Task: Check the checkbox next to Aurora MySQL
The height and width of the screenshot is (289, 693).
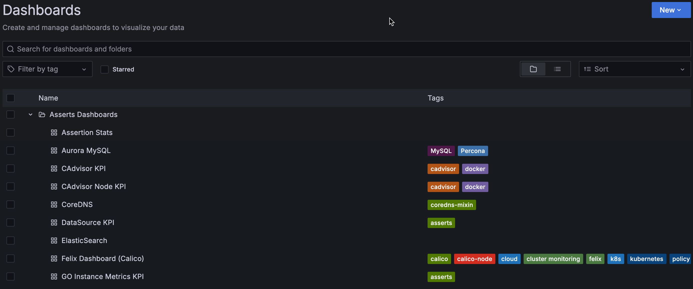Action: pos(10,150)
